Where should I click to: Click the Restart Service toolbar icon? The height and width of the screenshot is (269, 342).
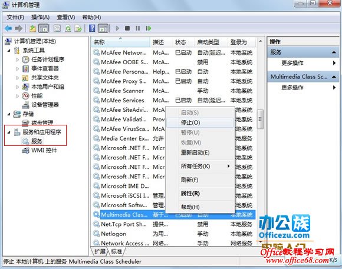point(149,28)
